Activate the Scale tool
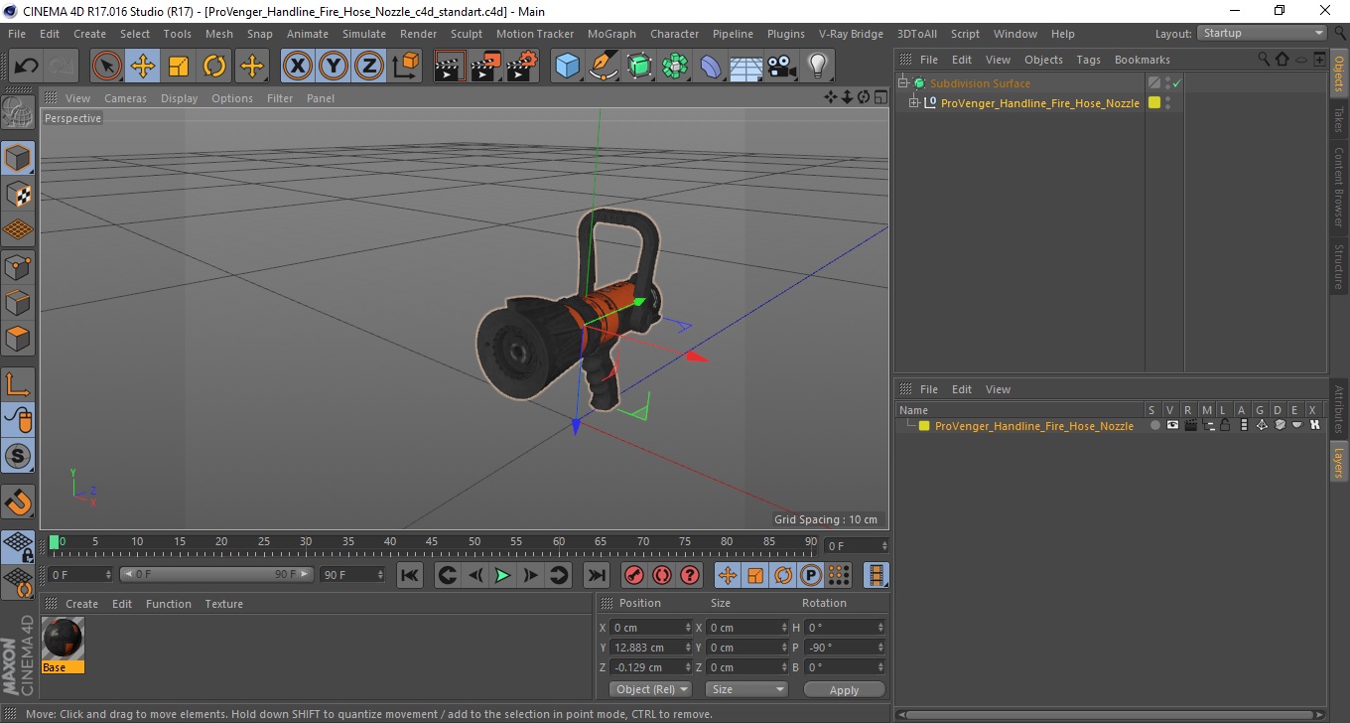 click(x=179, y=67)
